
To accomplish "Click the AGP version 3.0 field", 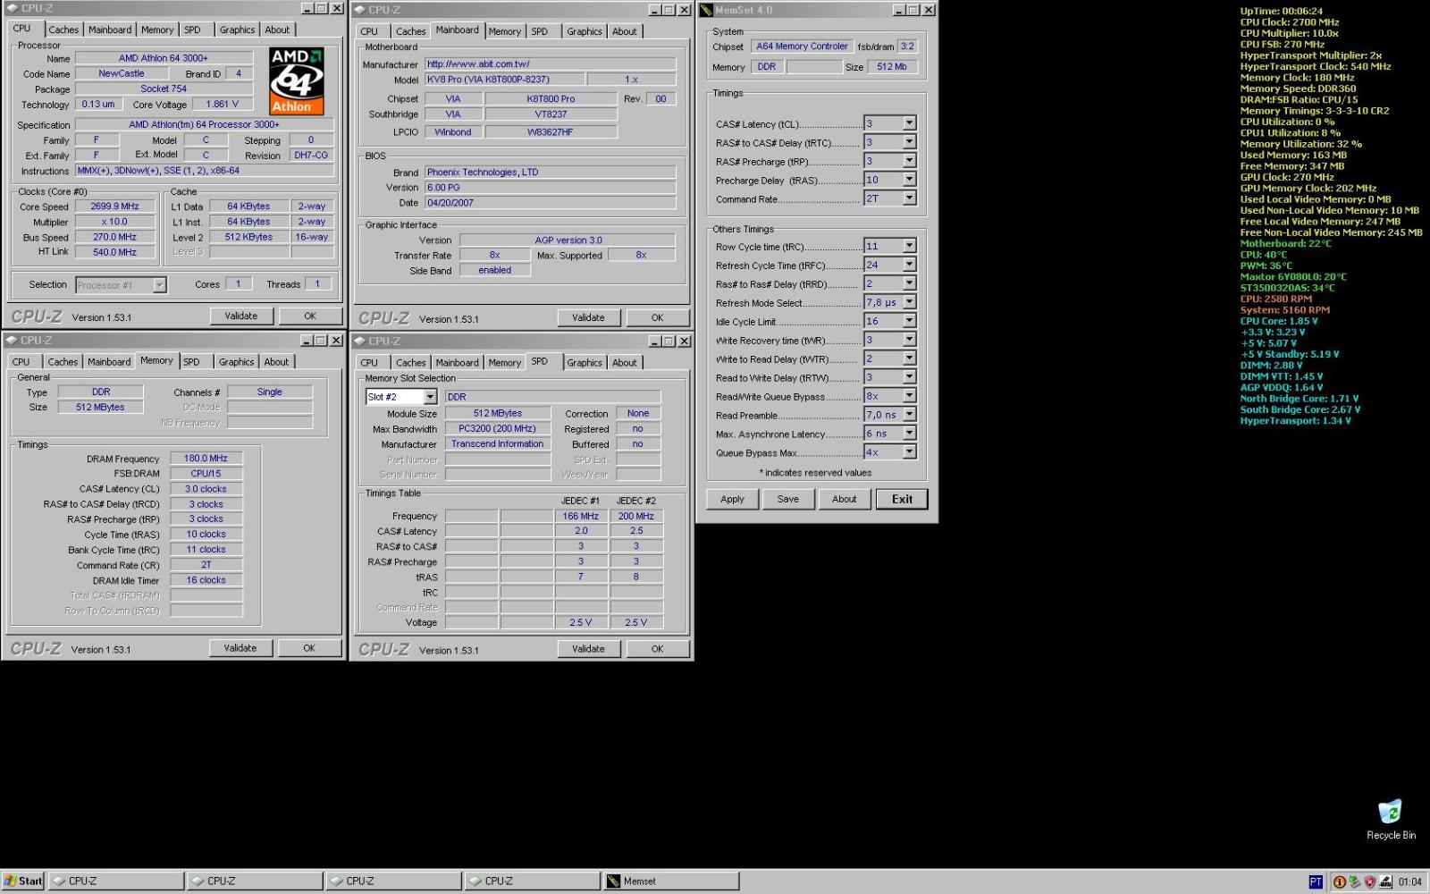I will (568, 240).
